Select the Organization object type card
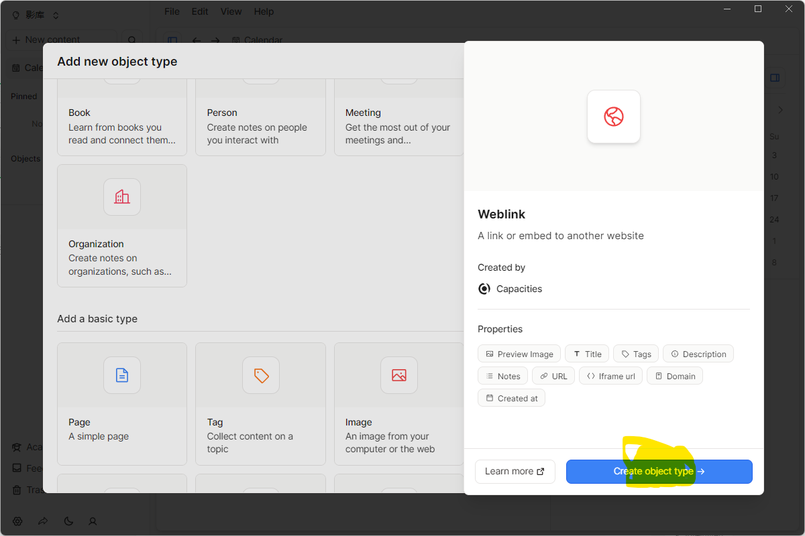 122,226
